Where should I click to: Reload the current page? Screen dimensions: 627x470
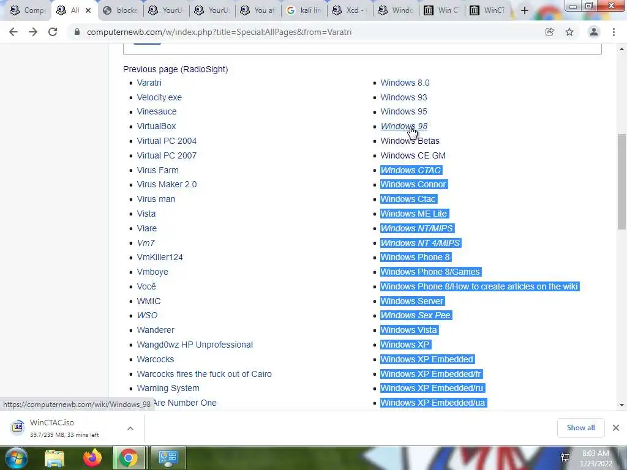tap(53, 32)
